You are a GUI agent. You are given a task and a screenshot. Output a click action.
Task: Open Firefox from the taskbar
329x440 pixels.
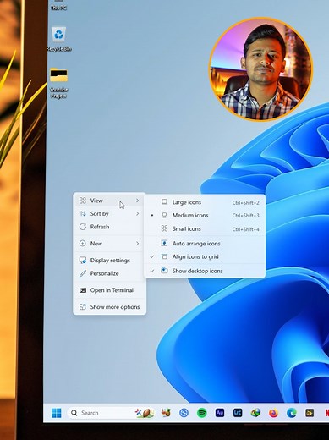[x=273, y=413]
